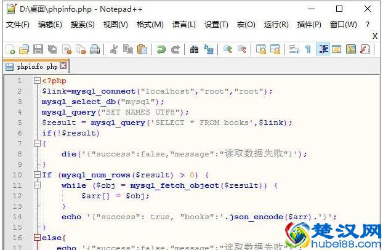Open the 插件(P) menu
The image size is (383, 250).
(309, 25)
